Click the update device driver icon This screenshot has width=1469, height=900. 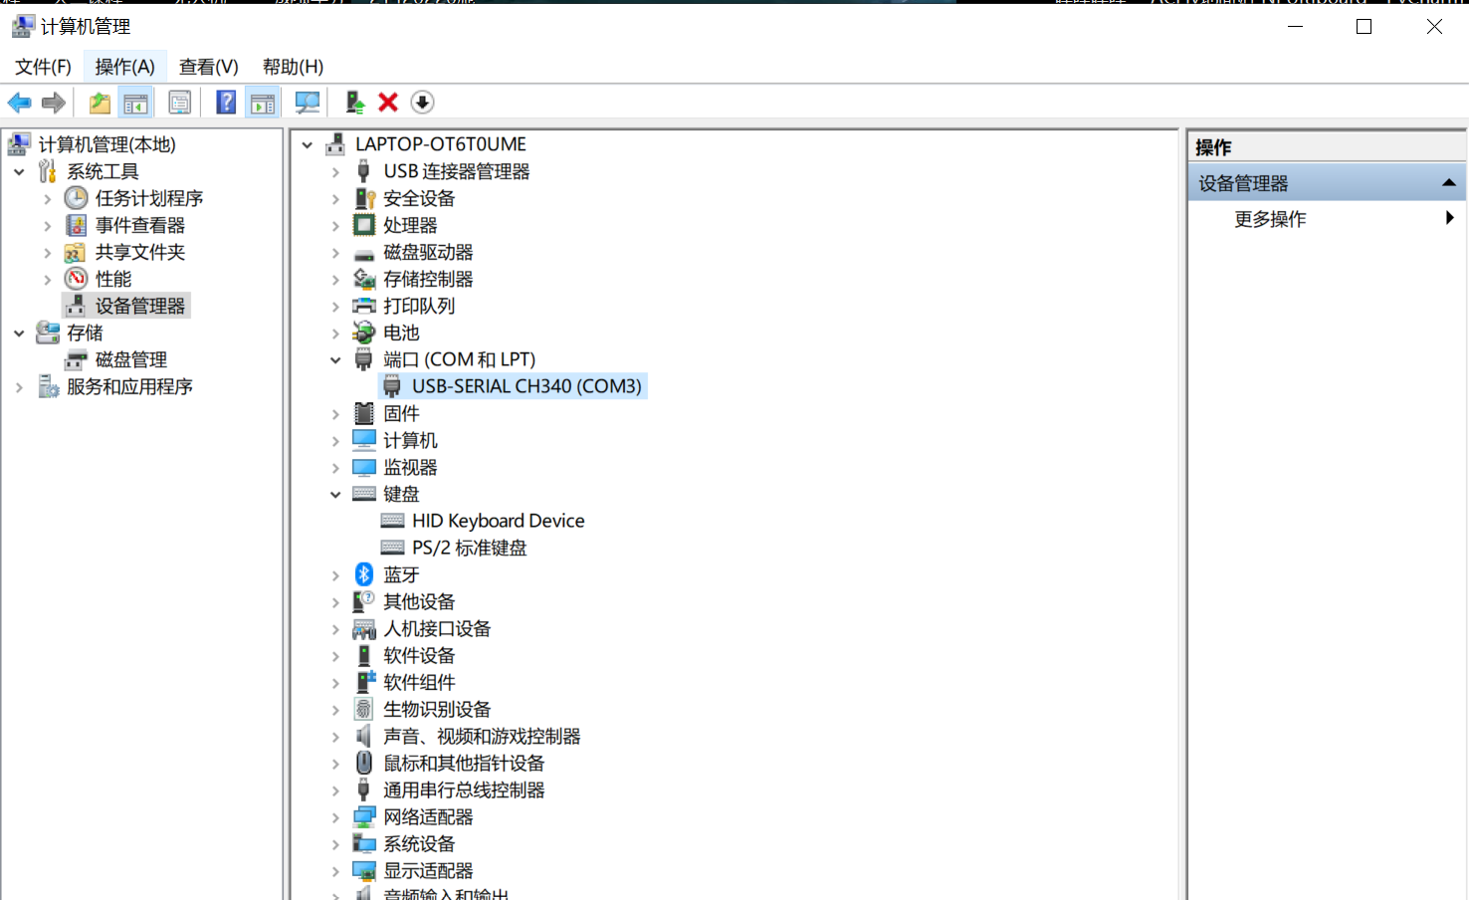pyautogui.click(x=354, y=103)
